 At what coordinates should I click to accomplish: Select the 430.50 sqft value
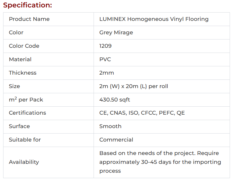(115, 100)
